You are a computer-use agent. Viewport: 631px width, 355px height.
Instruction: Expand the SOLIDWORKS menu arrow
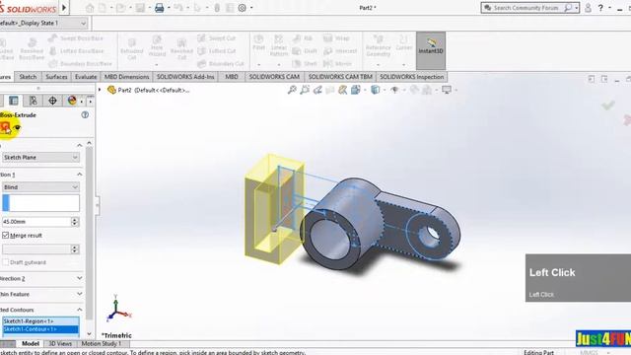click(64, 8)
